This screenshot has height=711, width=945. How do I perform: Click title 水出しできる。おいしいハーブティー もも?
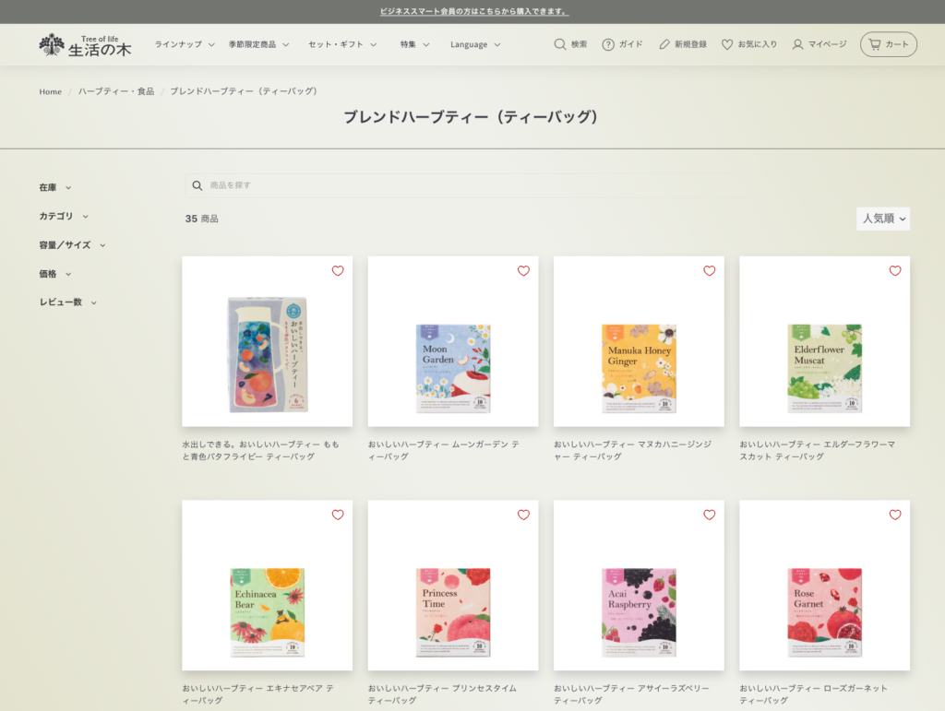261,450
